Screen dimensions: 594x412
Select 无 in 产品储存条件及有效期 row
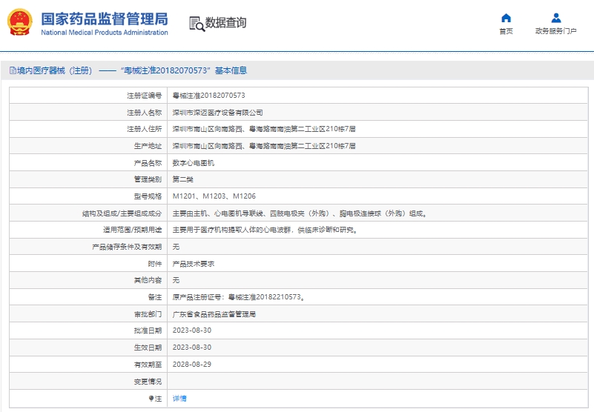pos(176,247)
